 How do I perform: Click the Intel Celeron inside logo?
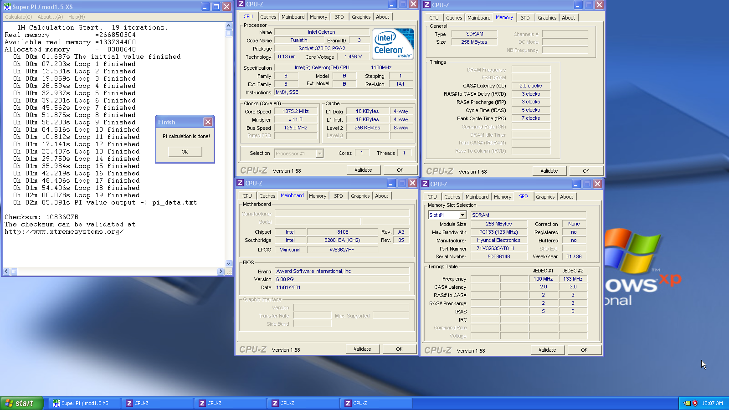coord(393,44)
